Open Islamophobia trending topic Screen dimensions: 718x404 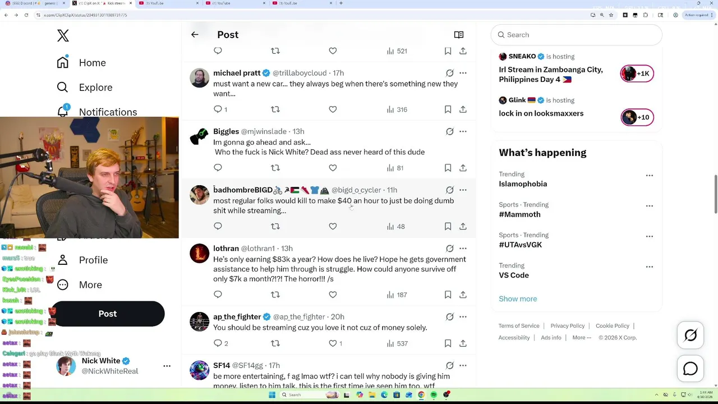pos(523,184)
